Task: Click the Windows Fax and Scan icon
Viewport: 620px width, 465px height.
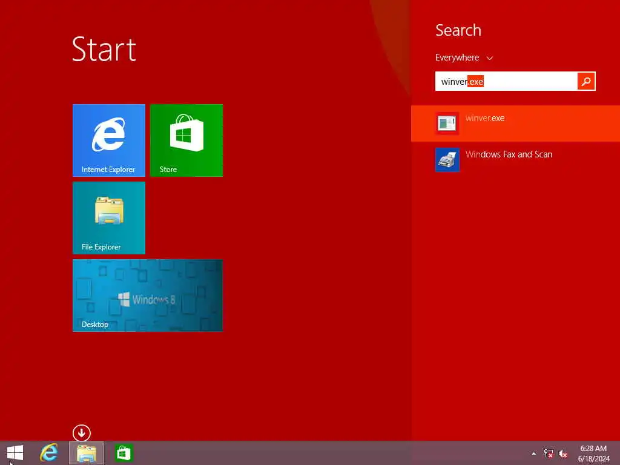Action: [x=447, y=160]
